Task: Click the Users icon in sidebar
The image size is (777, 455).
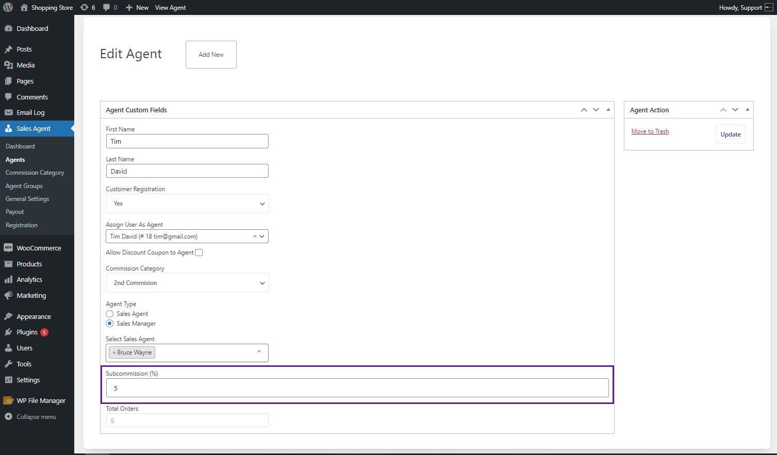Action: [8, 348]
